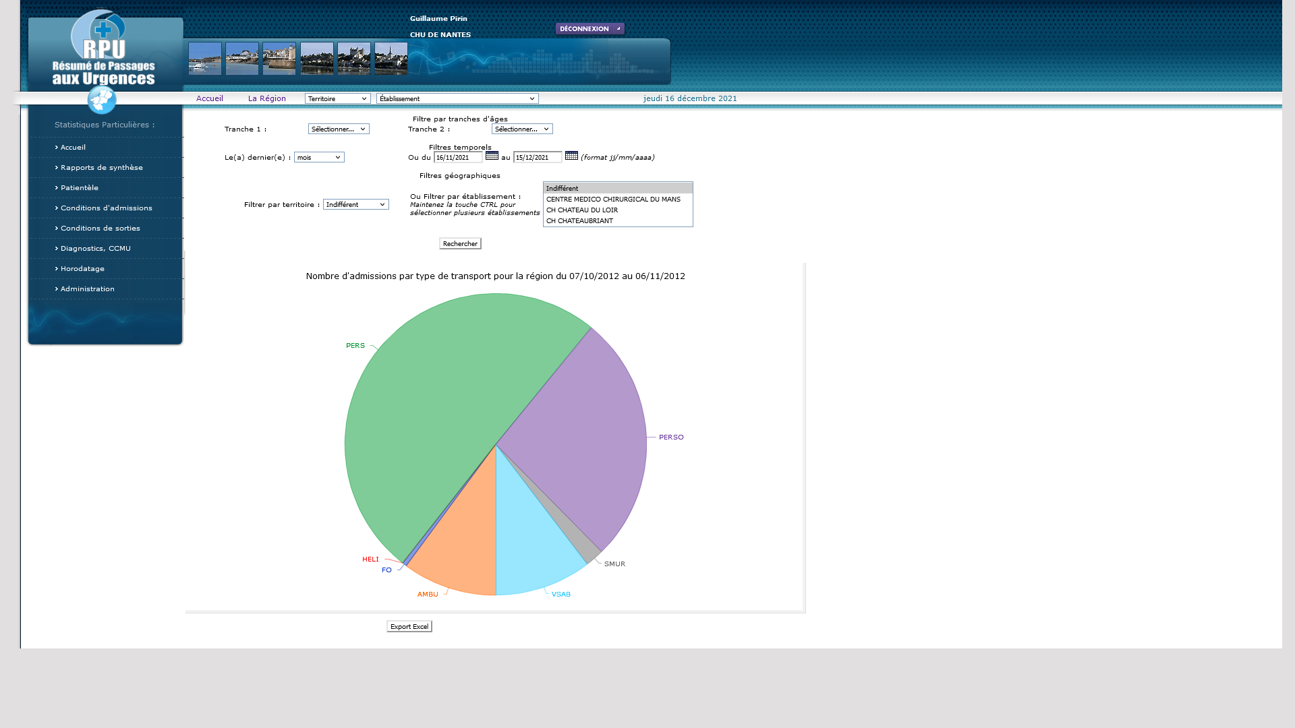Open the end date calendar picker
The height and width of the screenshot is (728, 1295).
pos(571,156)
